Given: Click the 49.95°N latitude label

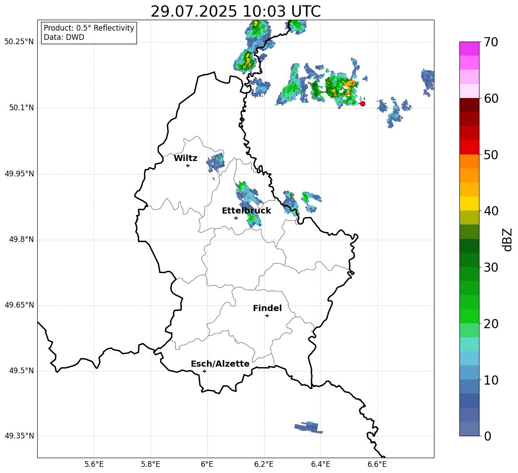Looking at the screenshot, I should 19,174.
